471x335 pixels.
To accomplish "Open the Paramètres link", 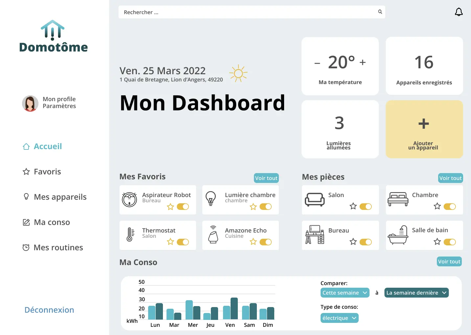I will [59, 106].
